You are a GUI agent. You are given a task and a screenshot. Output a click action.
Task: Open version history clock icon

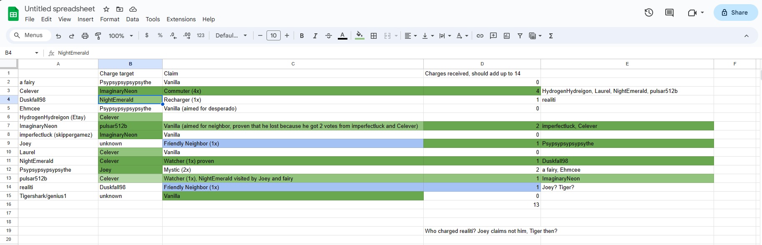click(649, 12)
